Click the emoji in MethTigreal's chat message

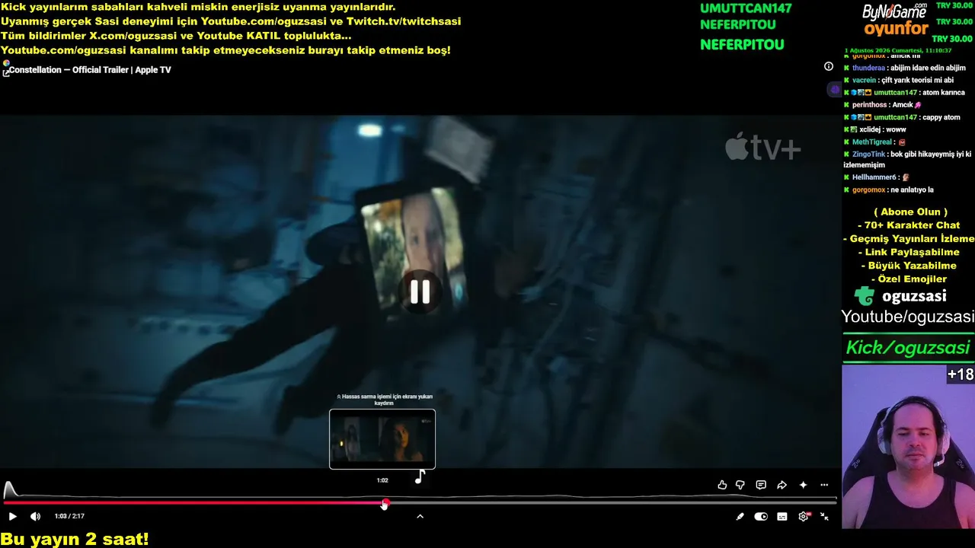[x=902, y=142]
